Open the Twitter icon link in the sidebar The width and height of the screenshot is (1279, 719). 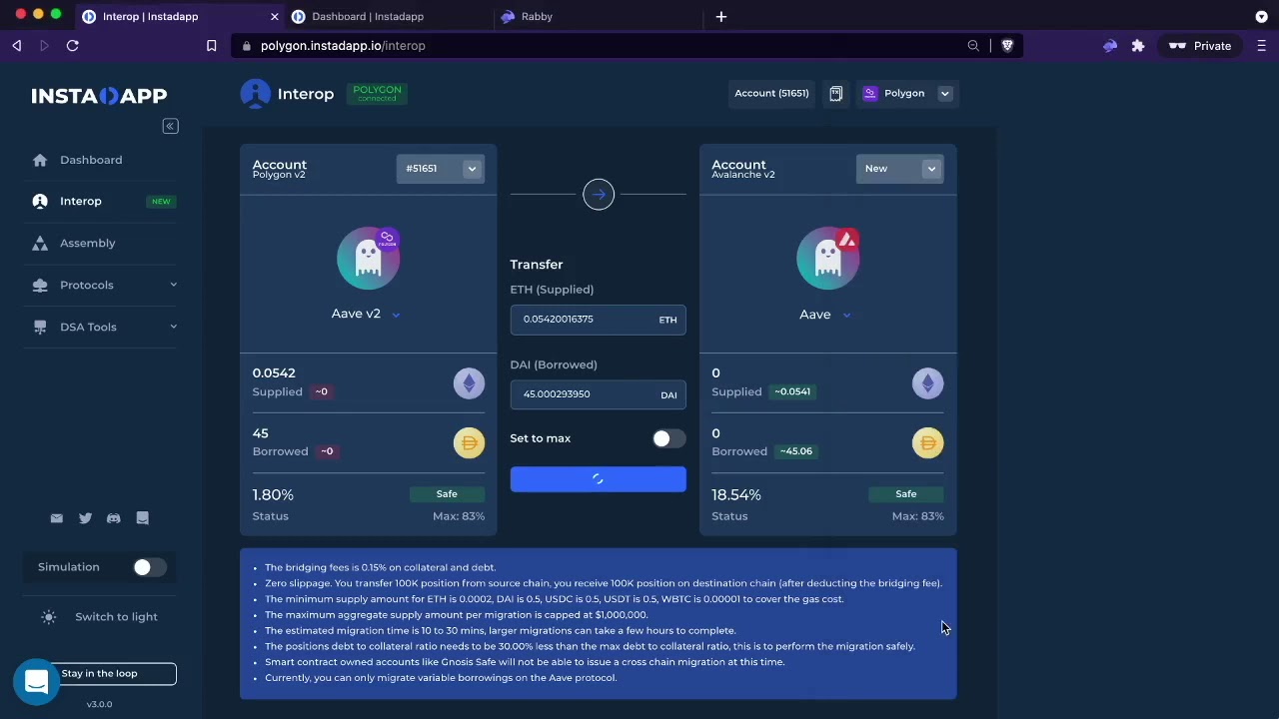pyautogui.click(x=85, y=518)
